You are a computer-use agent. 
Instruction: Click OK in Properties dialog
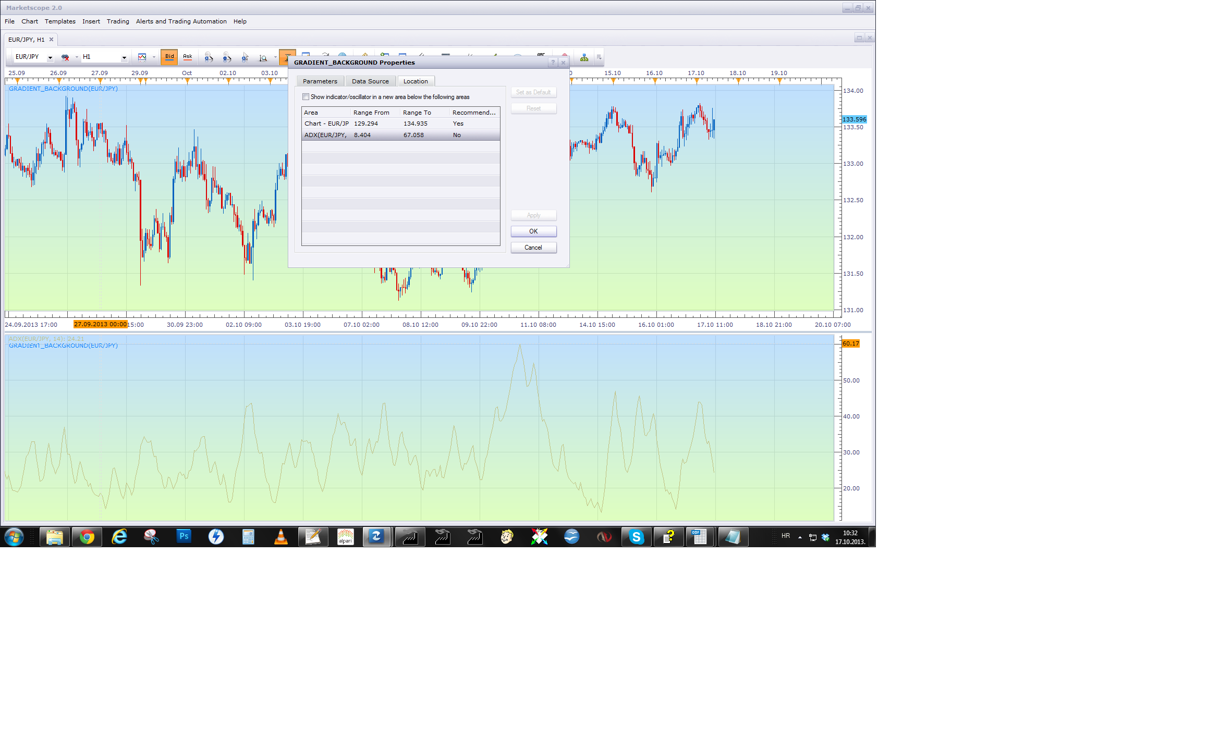tap(533, 231)
